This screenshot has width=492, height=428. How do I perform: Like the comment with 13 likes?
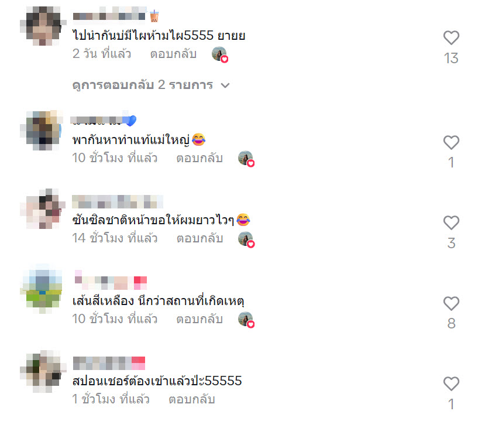click(451, 37)
